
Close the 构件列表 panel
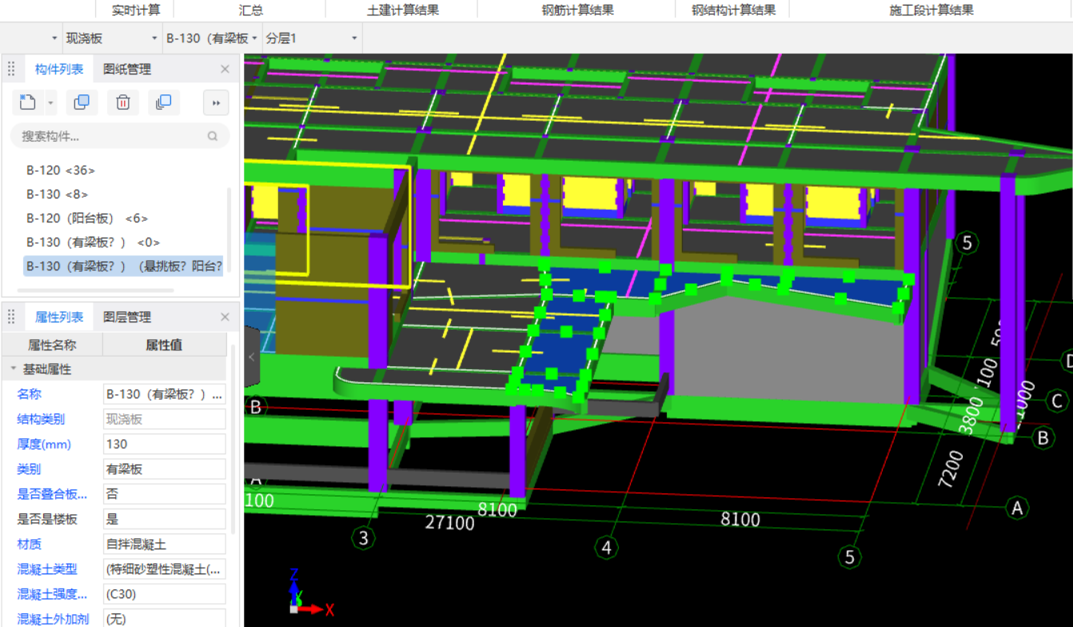tap(225, 70)
